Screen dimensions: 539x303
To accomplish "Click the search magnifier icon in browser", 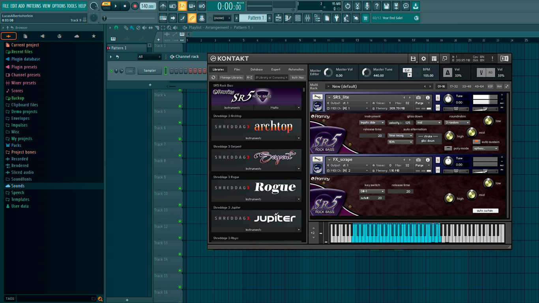I will pos(100,299).
